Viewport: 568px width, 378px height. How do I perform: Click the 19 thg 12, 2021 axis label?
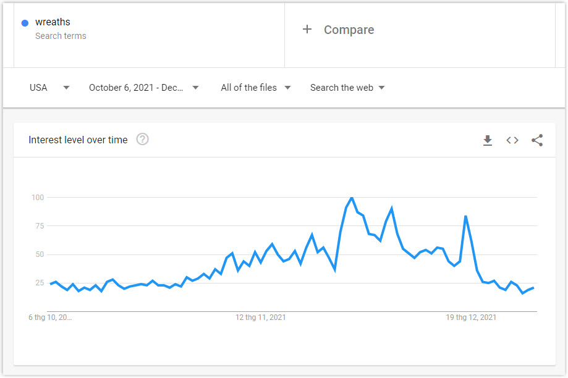471,317
